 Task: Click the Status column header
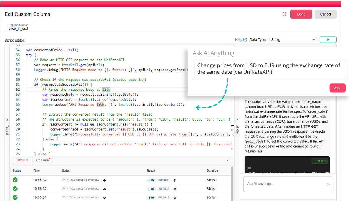tap(17, 171)
